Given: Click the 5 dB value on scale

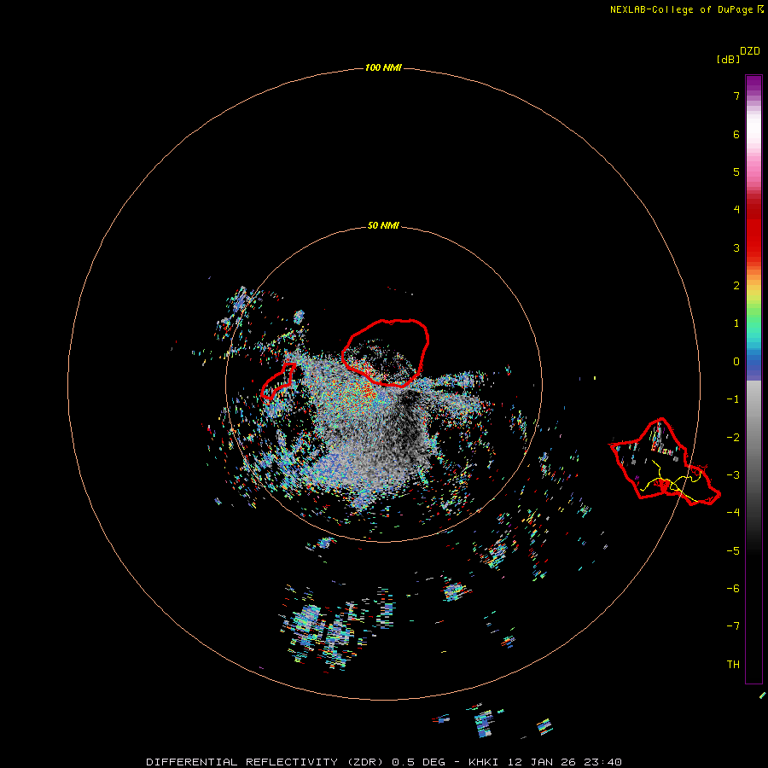Looking at the screenshot, I should click(736, 172).
